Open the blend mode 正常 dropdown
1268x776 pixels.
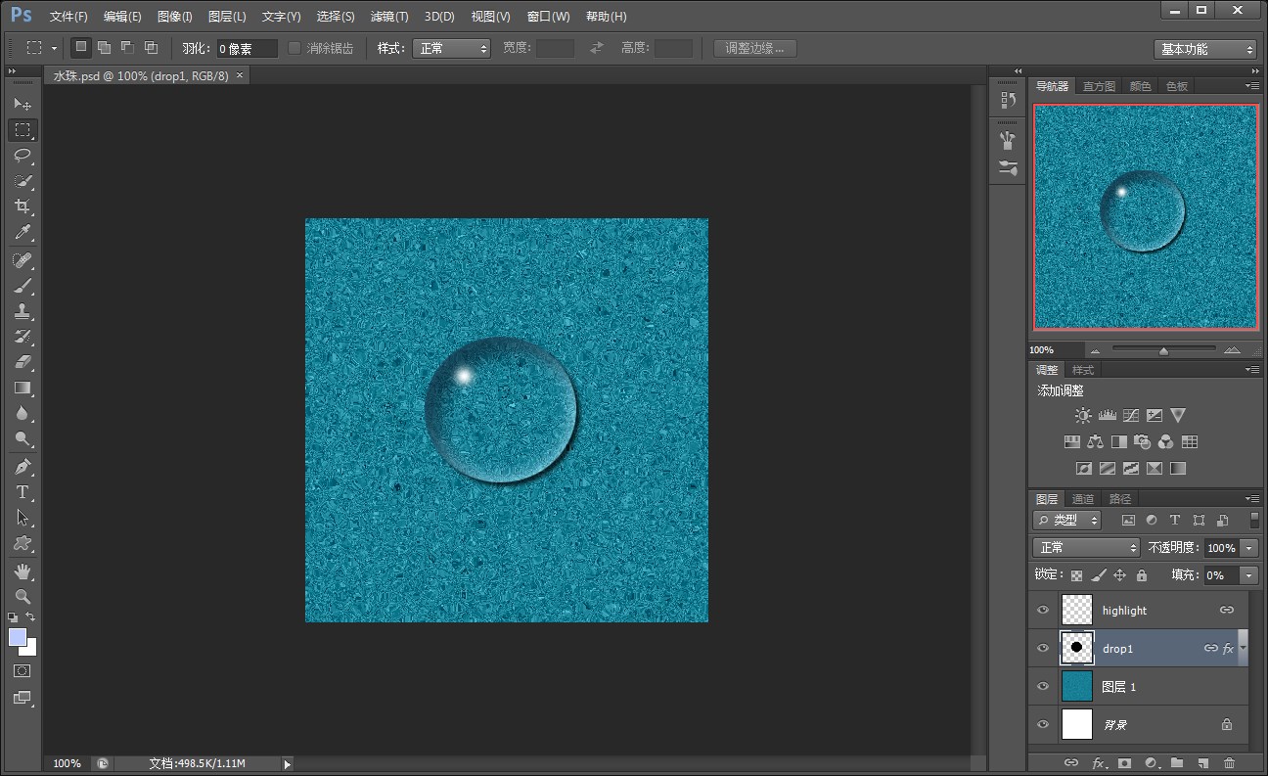coord(1086,548)
